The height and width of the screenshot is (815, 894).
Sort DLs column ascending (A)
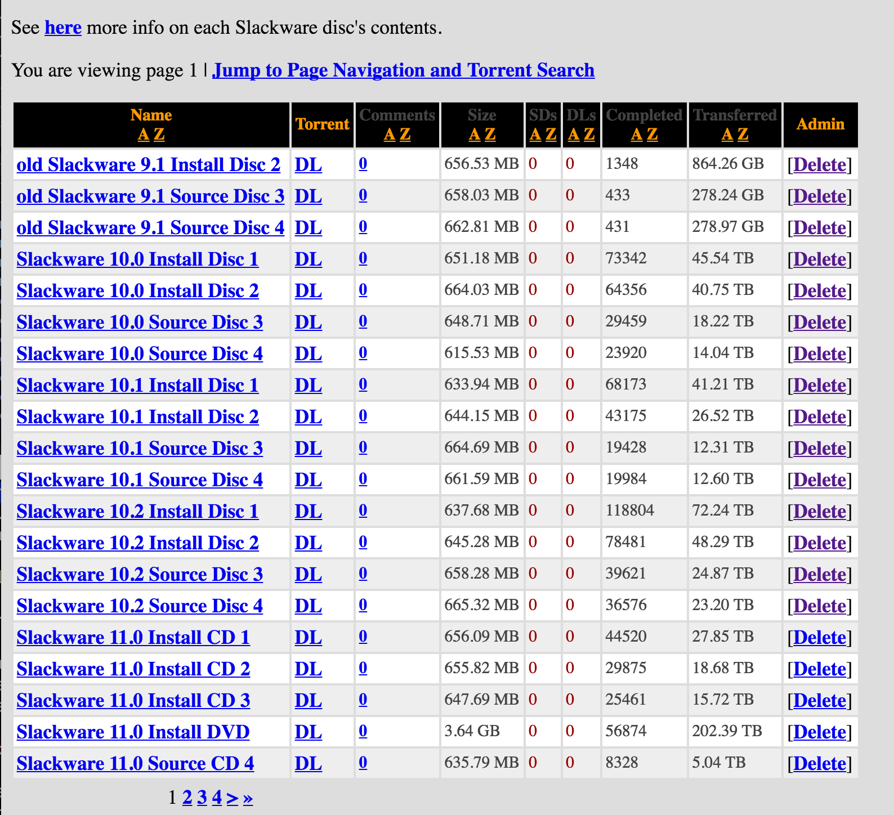(x=574, y=135)
